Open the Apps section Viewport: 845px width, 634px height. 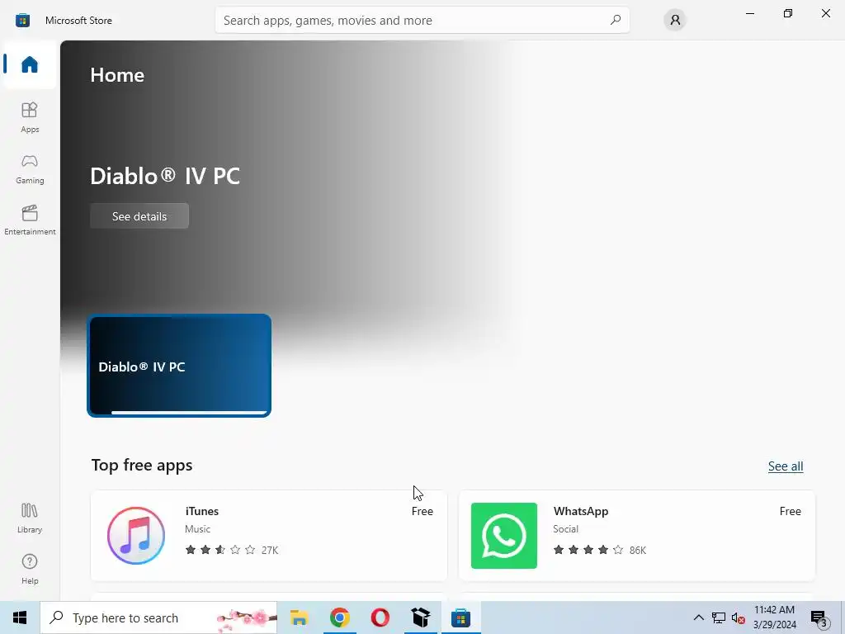[30, 117]
